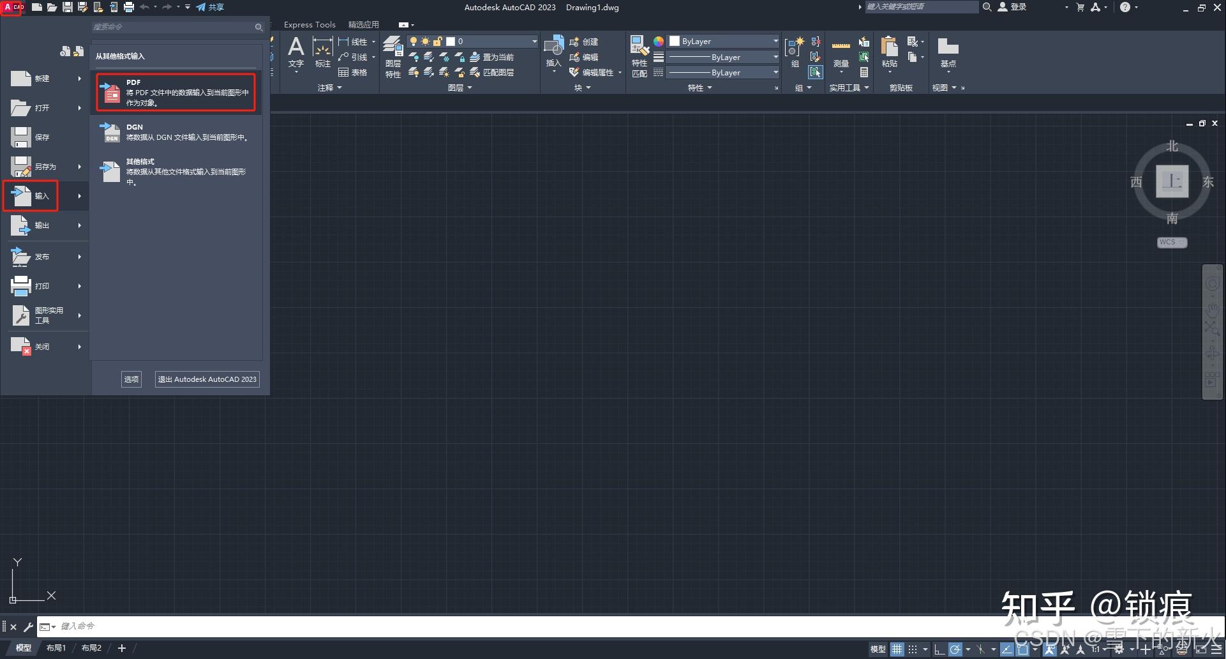
Task: Open the ByLayer linetype dropdown
Action: coord(723,72)
